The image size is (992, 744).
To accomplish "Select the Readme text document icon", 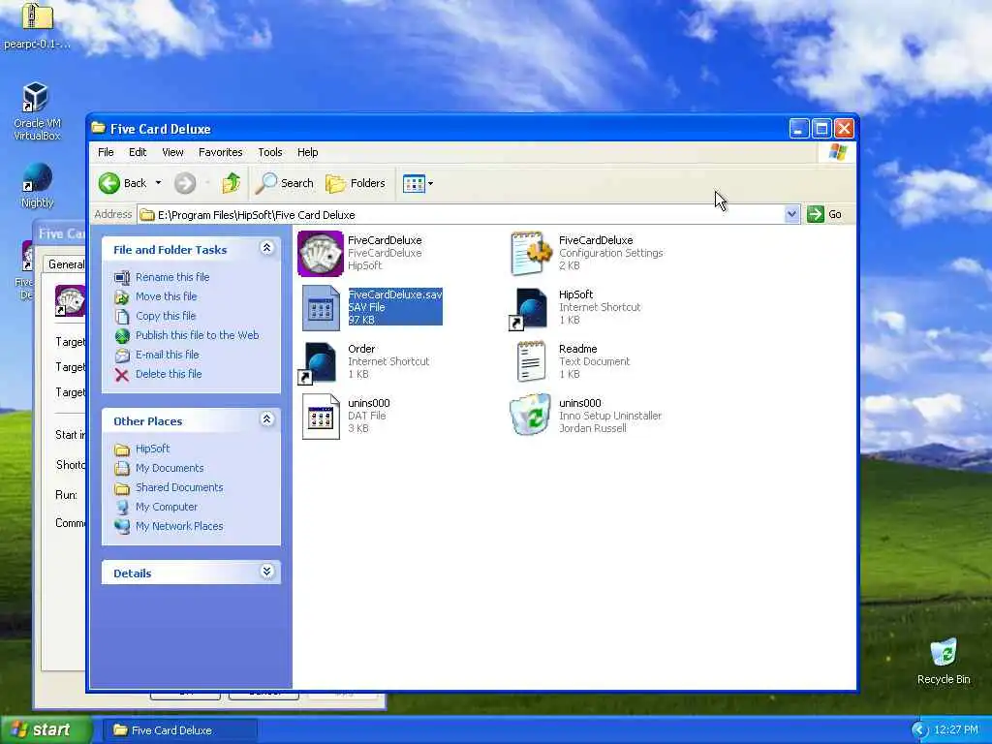I will click(531, 361).
